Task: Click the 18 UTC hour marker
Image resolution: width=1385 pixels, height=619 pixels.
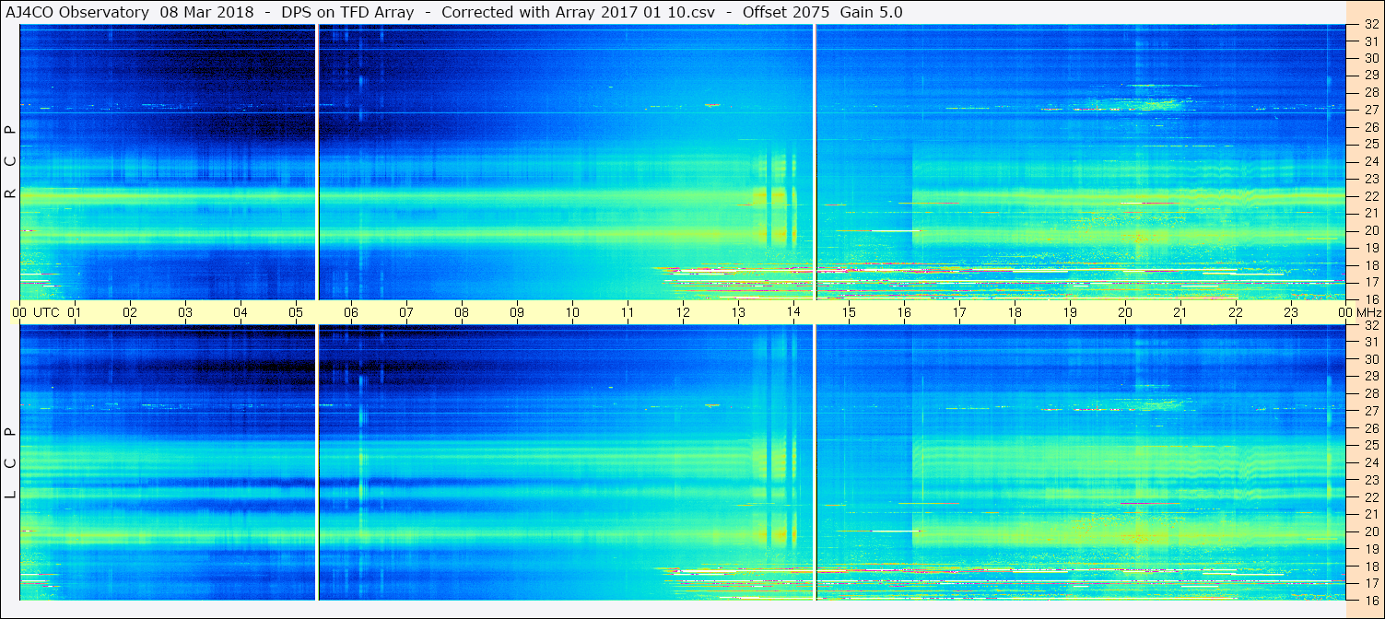Action: [x=1015, y=312]
